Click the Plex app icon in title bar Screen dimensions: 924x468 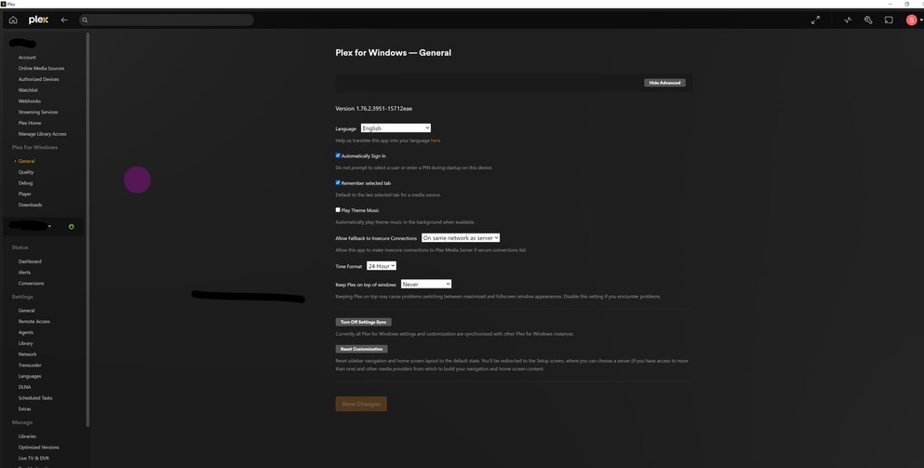(x=3, y=4)
